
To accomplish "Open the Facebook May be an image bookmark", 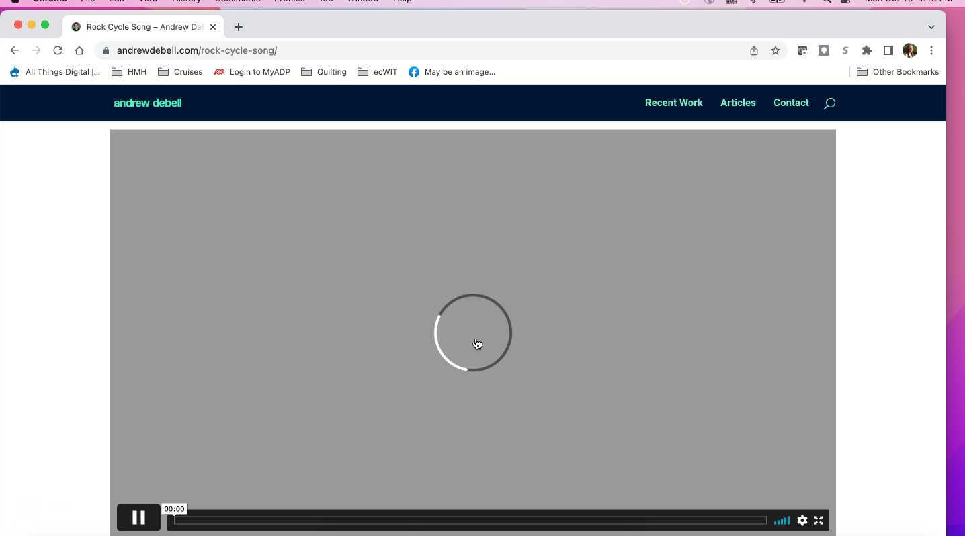I will click(452, 72).
